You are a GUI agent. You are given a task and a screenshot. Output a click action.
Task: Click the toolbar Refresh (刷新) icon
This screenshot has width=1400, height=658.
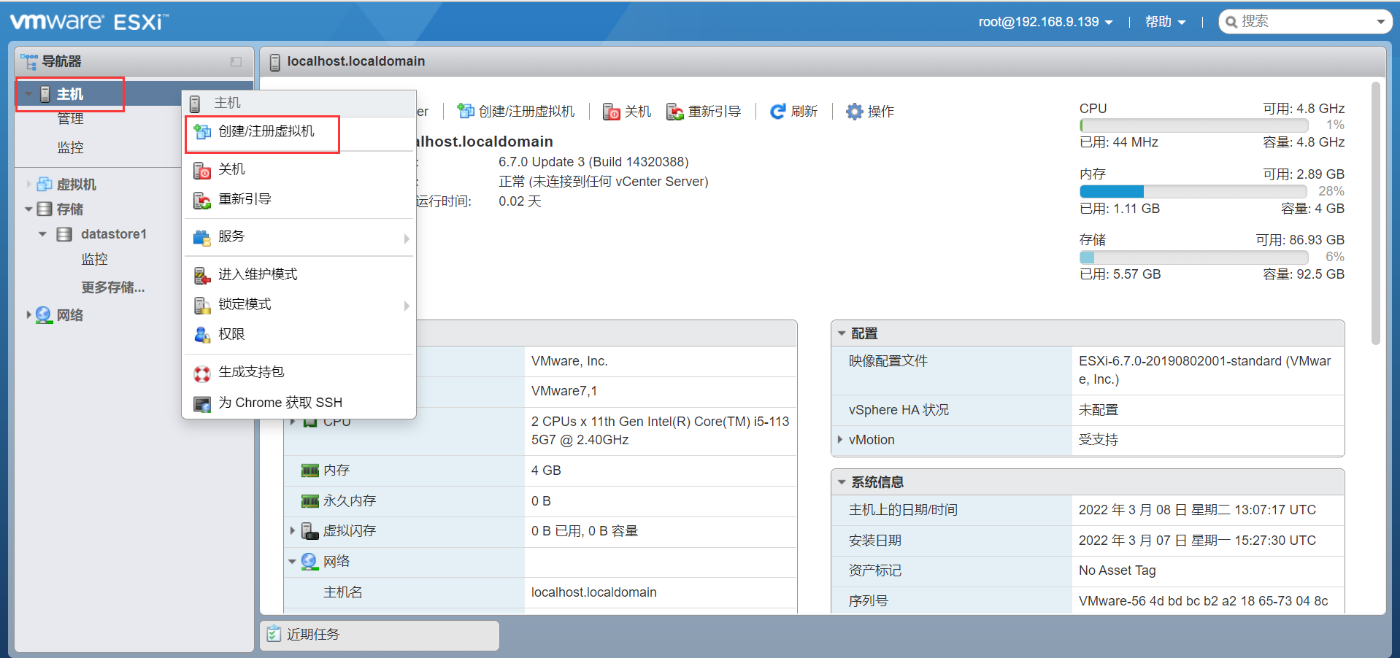coord(778,111)
